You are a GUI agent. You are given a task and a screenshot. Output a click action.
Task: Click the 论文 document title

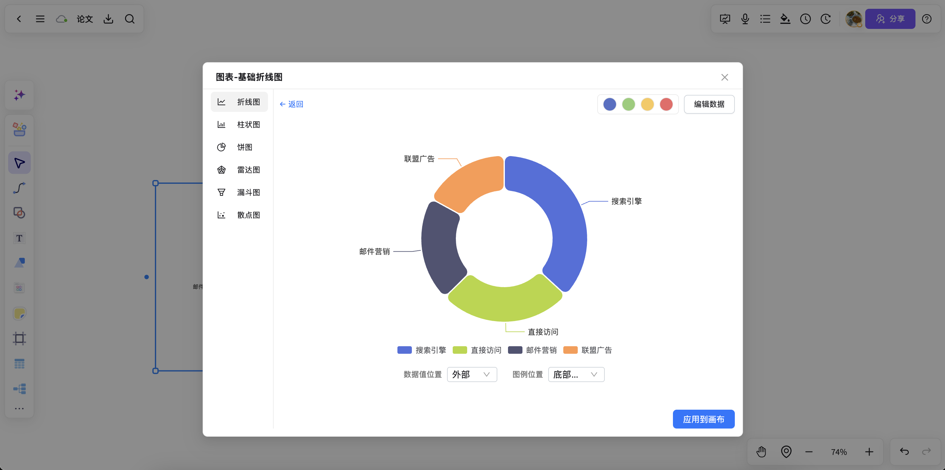pyautogui.click(x=85, y=19)
